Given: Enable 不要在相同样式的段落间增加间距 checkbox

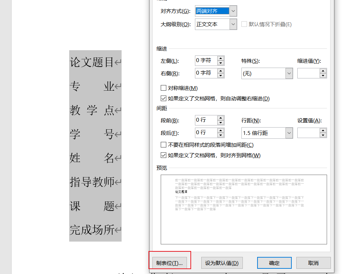Looking at the screenshot, I should tap(164, 145).
